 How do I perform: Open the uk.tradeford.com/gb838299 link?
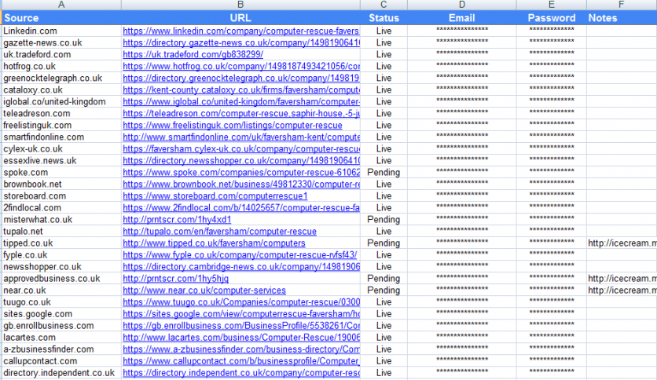[x=193, y=54]
